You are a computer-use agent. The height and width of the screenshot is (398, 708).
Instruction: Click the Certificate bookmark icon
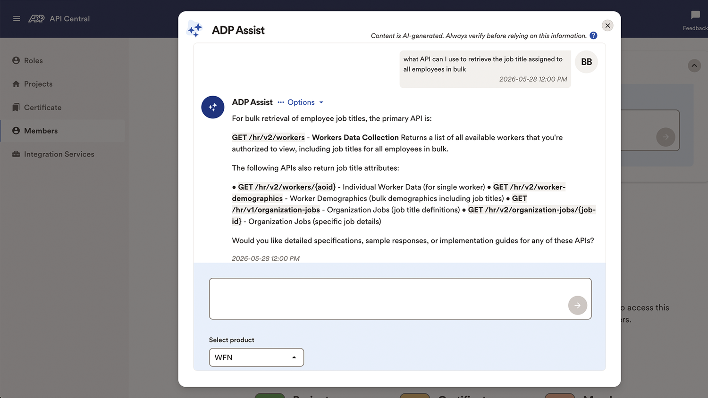(16, 108)
